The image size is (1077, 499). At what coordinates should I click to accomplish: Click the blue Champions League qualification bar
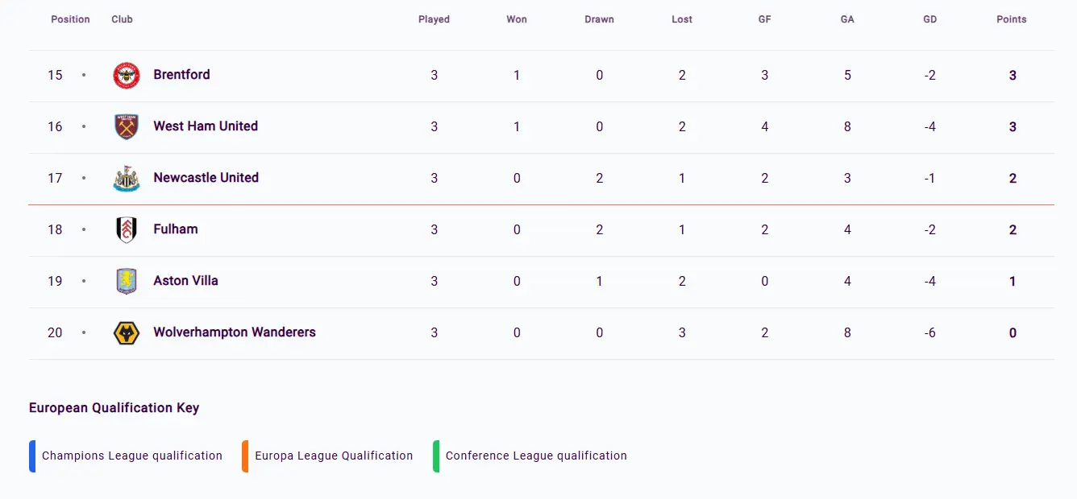(x=31, y=456)
